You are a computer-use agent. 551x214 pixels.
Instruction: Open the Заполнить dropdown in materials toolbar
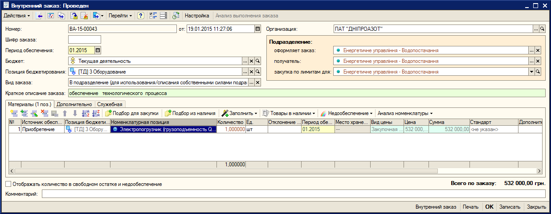point(240,113)
